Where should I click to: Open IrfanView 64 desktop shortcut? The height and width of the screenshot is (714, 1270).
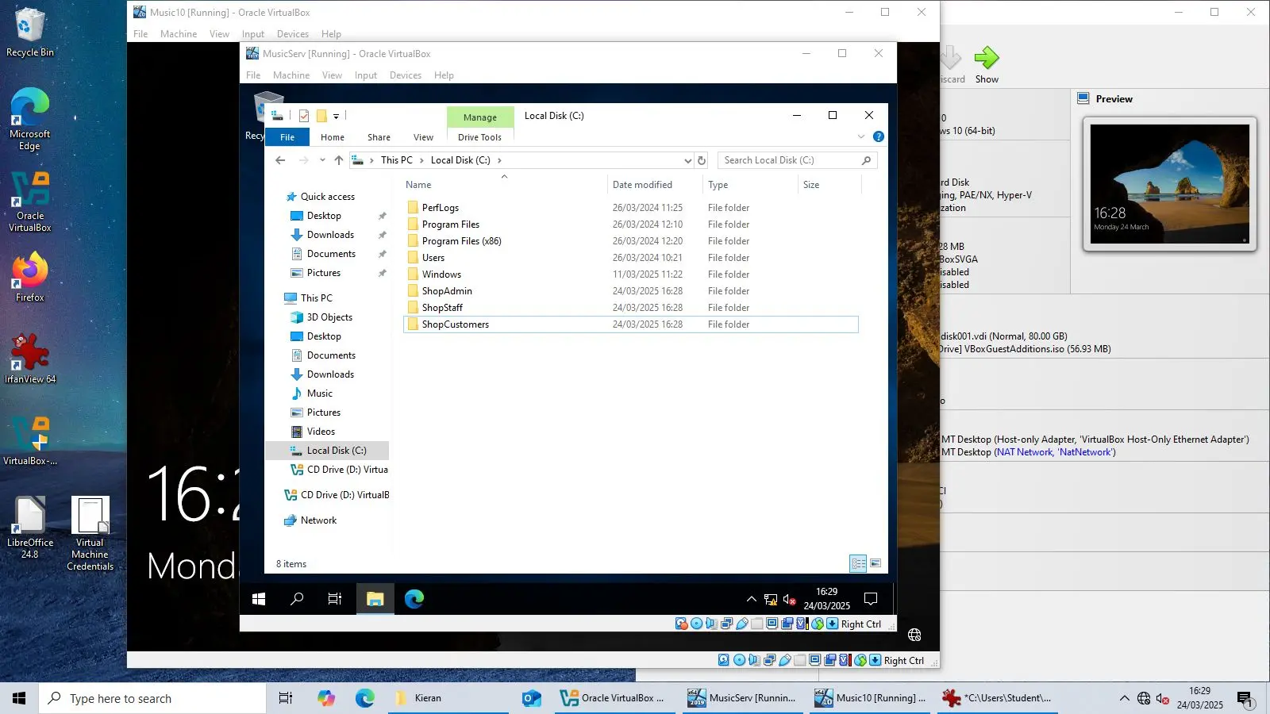30,359
